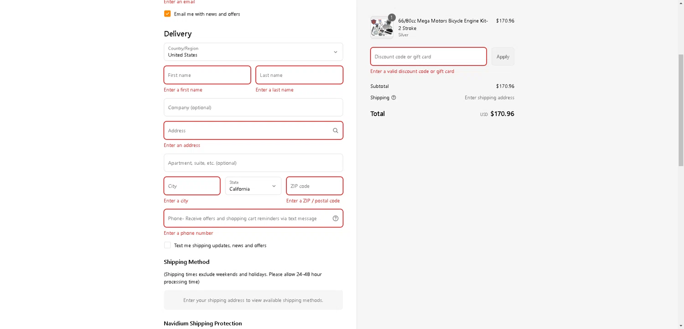Viewport: 684px width, 329px height.
Task: Enable text me shipping updates checkbox
Action: coord(167,245)
